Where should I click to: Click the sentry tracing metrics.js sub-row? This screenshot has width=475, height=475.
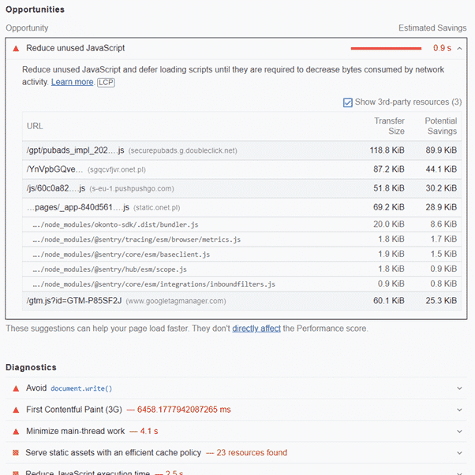[241, 239]
